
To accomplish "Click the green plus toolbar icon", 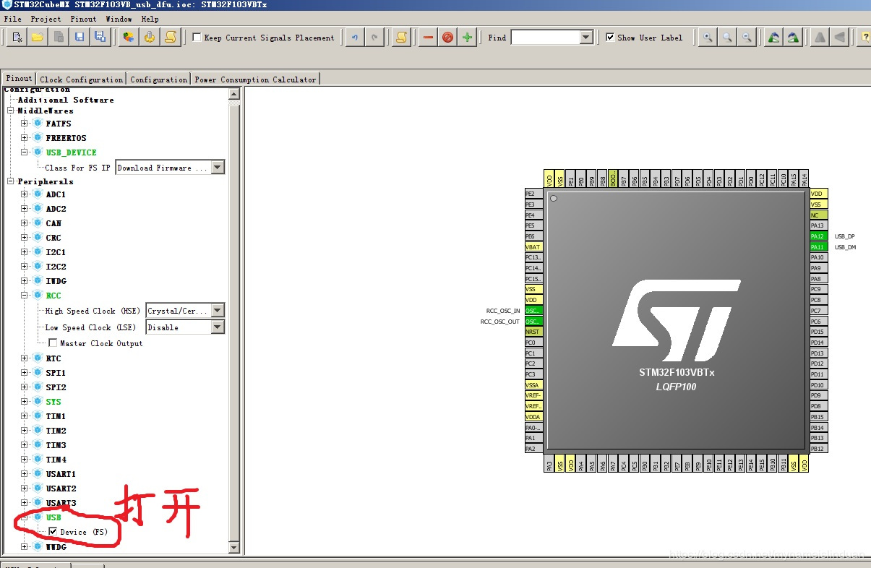I will [x=467, y=38].
